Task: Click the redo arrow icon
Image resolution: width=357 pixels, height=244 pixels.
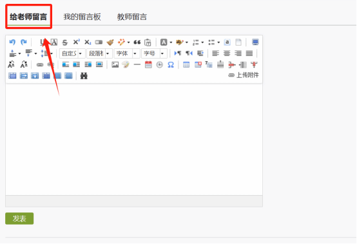Action: click(x=23, y=42)
